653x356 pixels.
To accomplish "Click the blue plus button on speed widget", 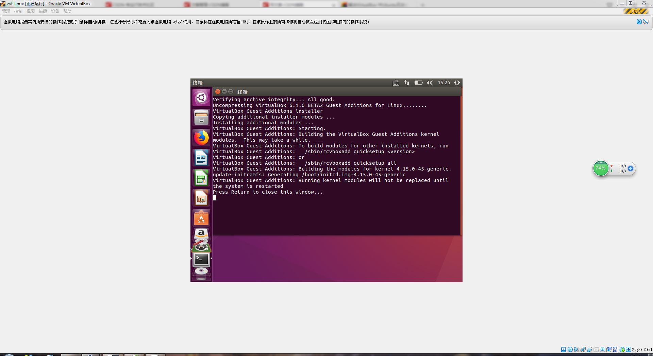I will coord(630,168).
